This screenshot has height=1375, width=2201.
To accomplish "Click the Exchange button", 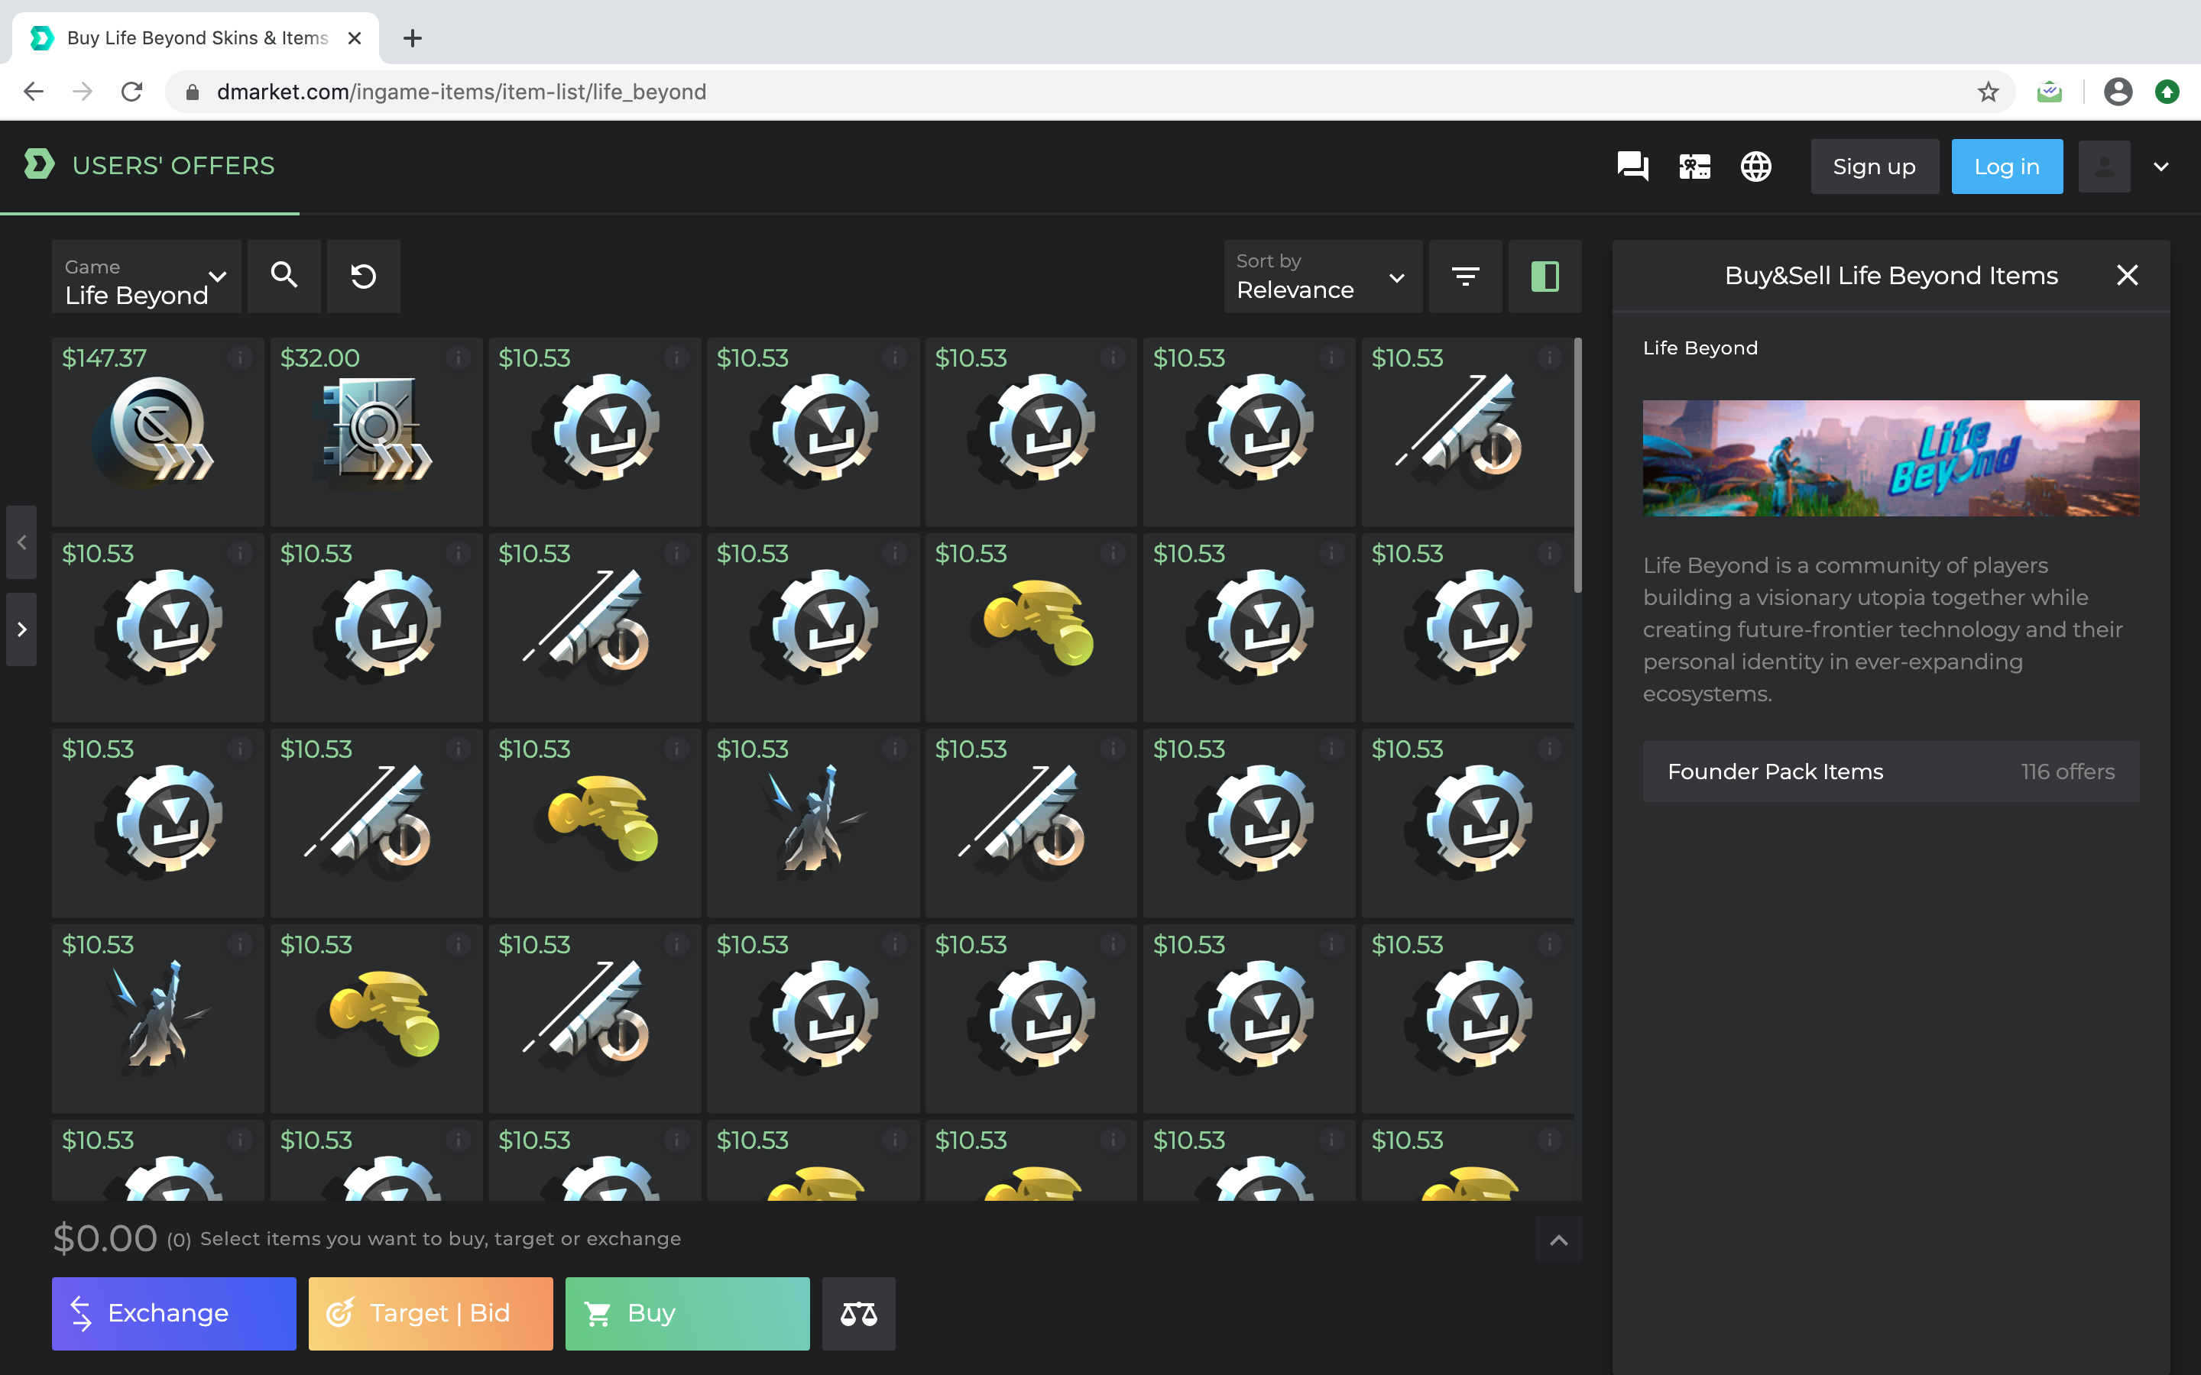I will coord(173,1313).
